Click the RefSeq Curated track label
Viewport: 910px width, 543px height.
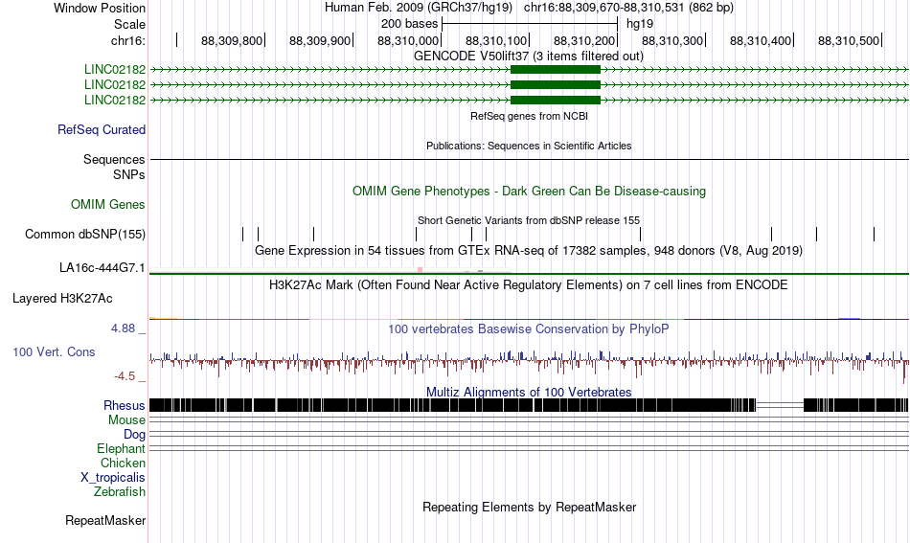pyautogui.click(x=102, y=130)
